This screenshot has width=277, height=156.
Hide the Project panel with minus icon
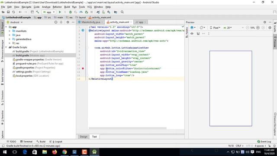tap(73, 22)
